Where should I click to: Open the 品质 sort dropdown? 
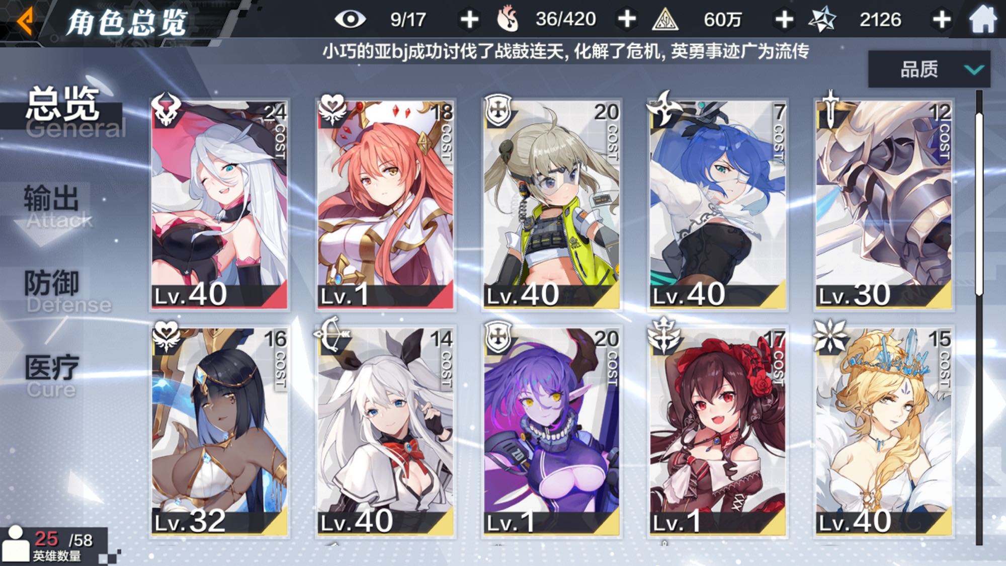click(929, 69)
